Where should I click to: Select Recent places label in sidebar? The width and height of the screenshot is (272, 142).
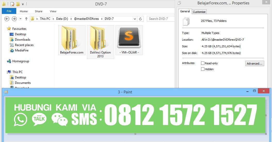(x=24, y=45)
